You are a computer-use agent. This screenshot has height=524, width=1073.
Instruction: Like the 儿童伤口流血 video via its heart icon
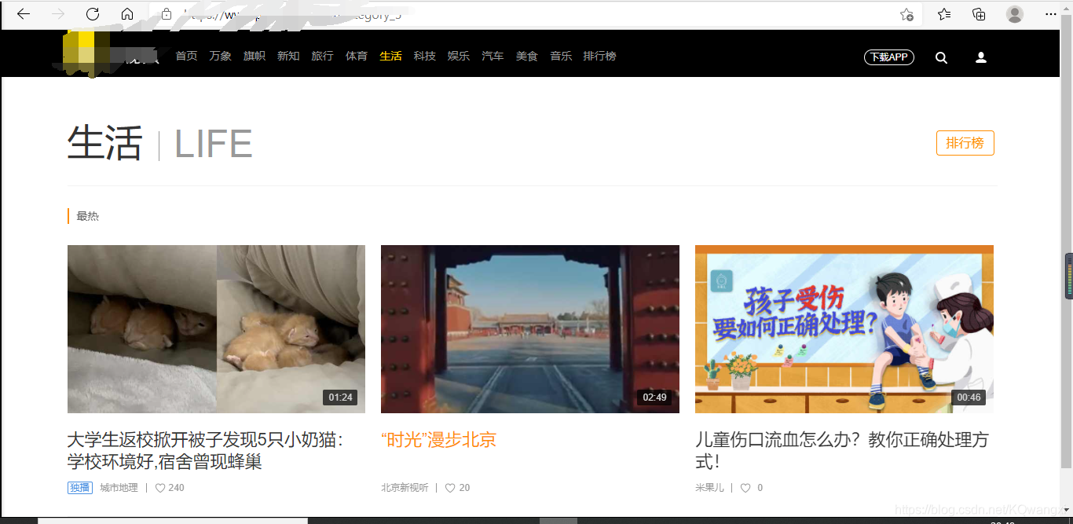[745, 488]
